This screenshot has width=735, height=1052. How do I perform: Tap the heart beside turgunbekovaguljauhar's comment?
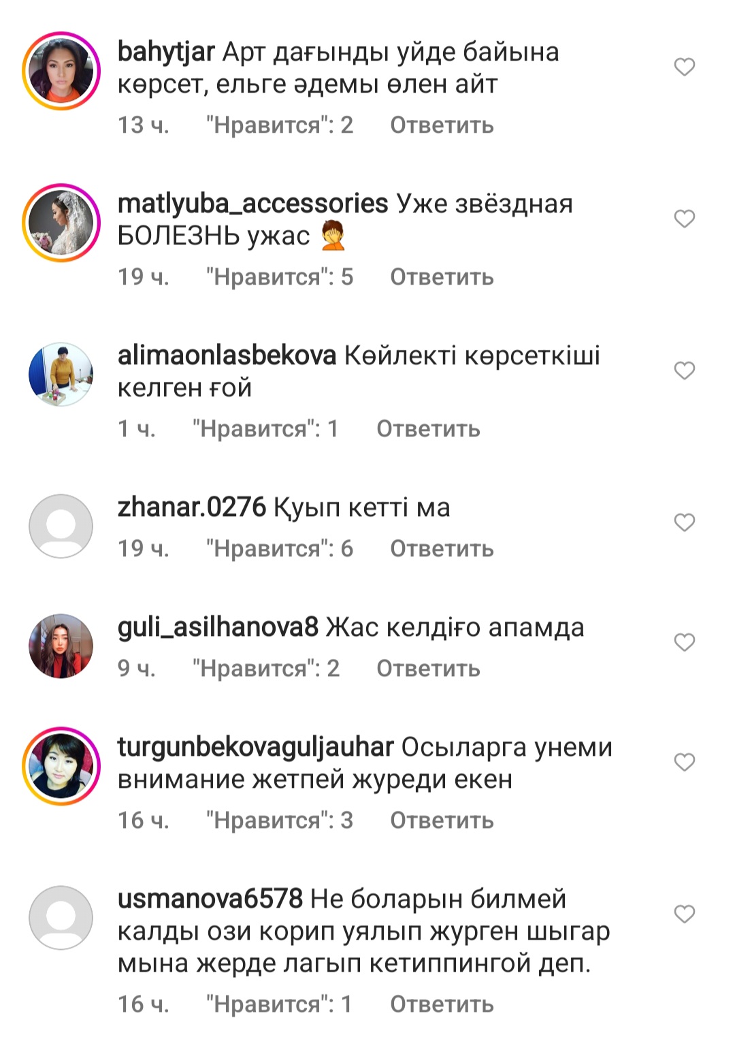(x=684, y=762)
